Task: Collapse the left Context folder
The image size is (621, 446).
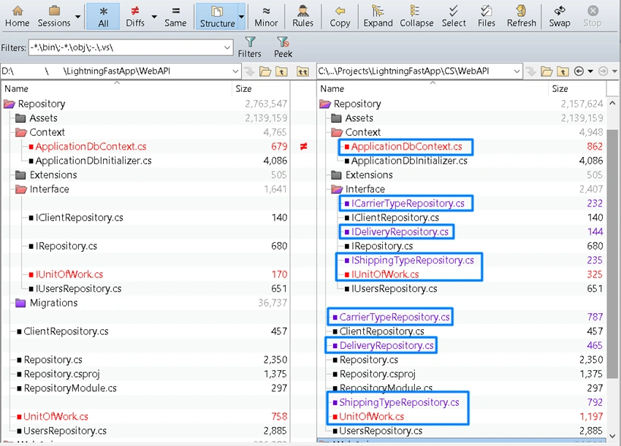Action: tap(21, 133)
